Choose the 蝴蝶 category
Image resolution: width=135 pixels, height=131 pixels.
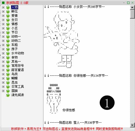point(14,78)
